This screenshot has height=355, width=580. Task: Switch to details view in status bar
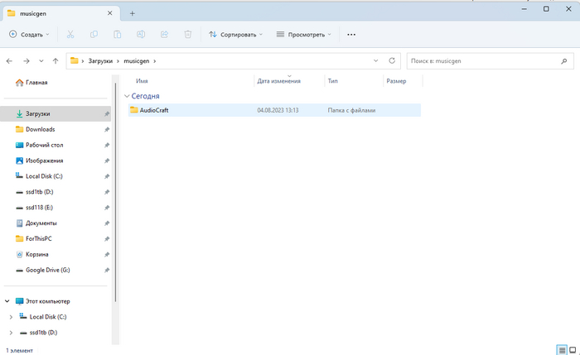click(563, 350)
